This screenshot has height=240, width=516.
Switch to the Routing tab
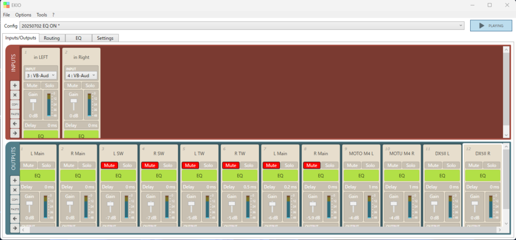coord(52,38)
